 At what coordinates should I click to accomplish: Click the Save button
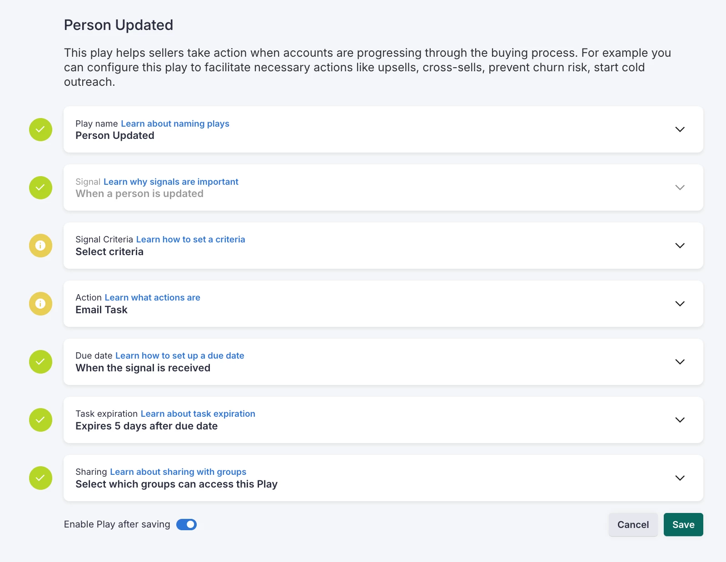click(x=683, y=525)
